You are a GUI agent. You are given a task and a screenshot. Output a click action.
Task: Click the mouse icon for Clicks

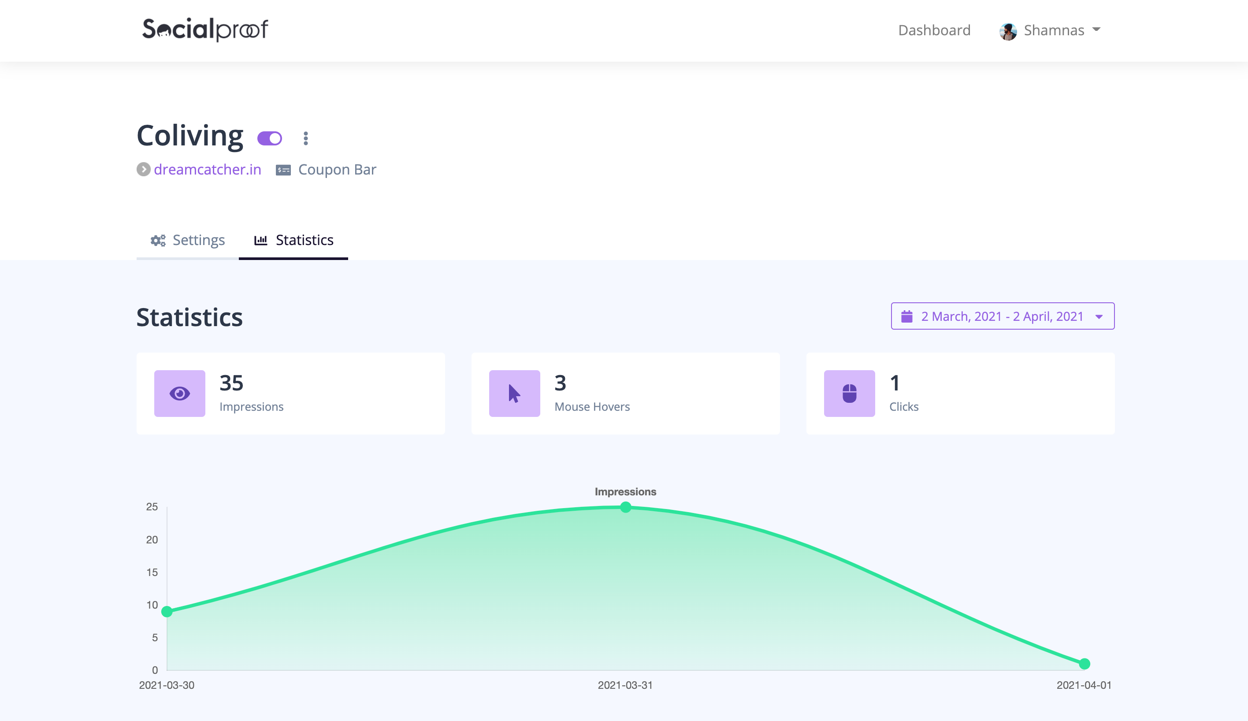pos(849,393)
